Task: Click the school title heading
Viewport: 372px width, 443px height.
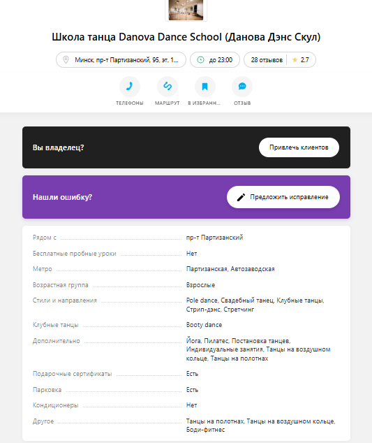Action: point(186,37)
